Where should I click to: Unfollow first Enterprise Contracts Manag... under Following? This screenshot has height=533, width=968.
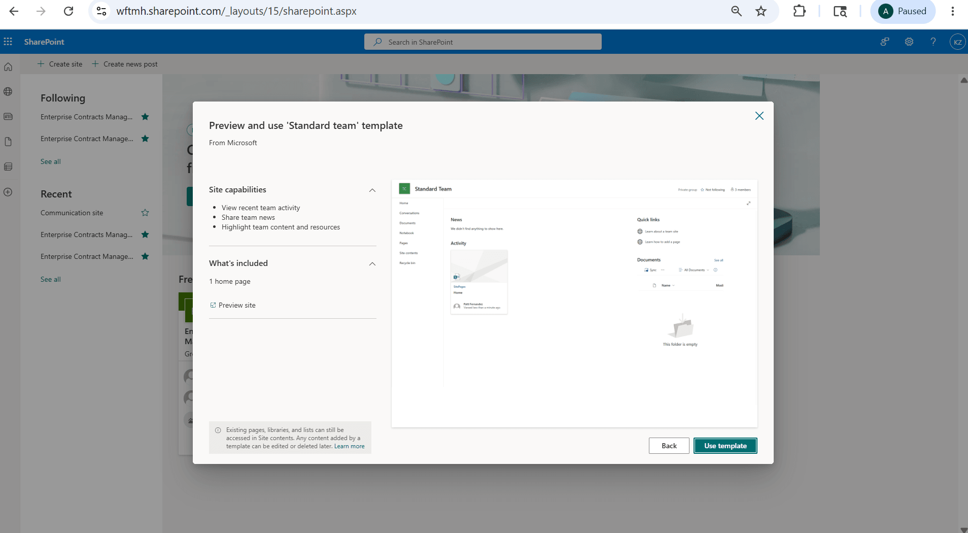pos(145,117)
